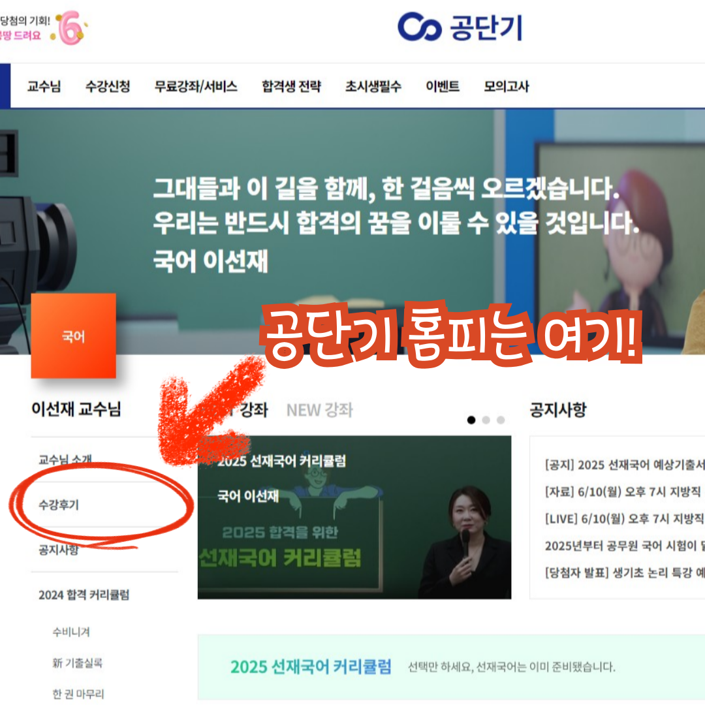
Task: Open the 2025 선재국어 커리큘럼 banner thumbnail
Action: (354, 517)
